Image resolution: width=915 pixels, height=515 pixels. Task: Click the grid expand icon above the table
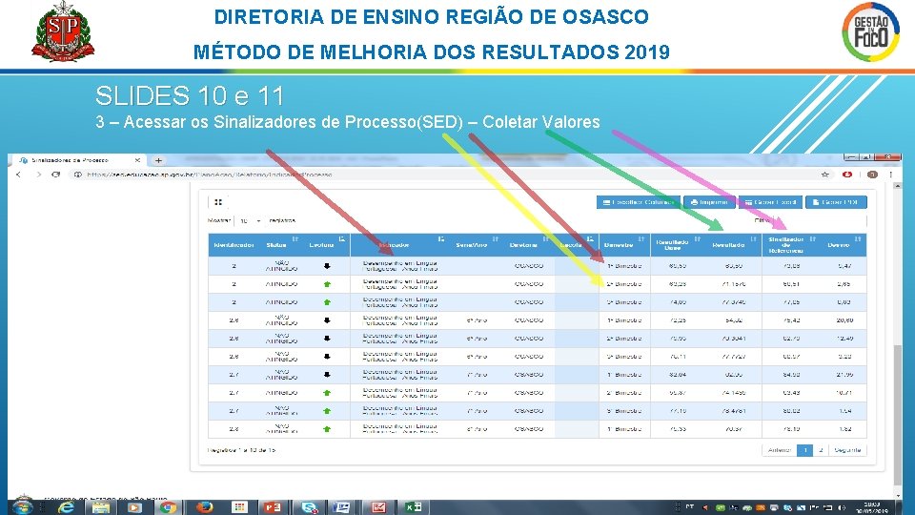pyautogui.click(x=218, y=202)
